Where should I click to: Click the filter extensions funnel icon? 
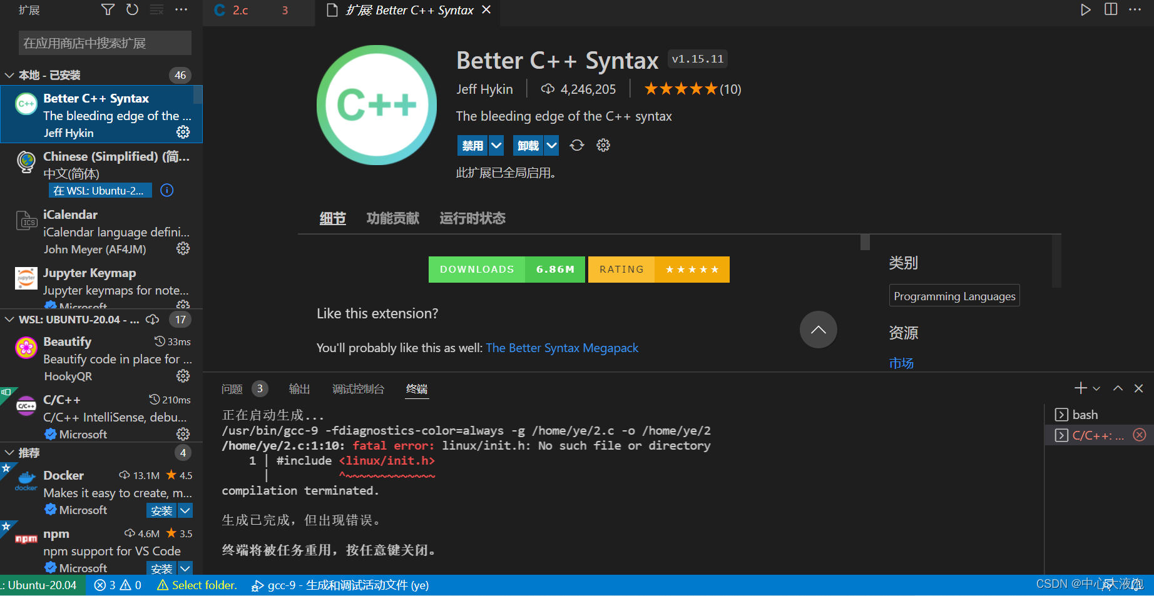(108, 9)
